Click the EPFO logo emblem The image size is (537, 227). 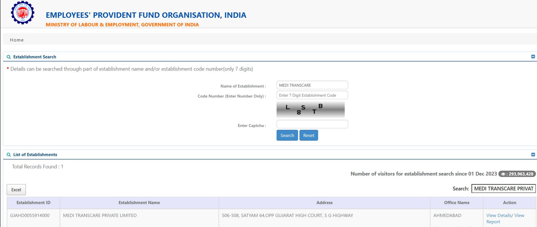(22, 13)
